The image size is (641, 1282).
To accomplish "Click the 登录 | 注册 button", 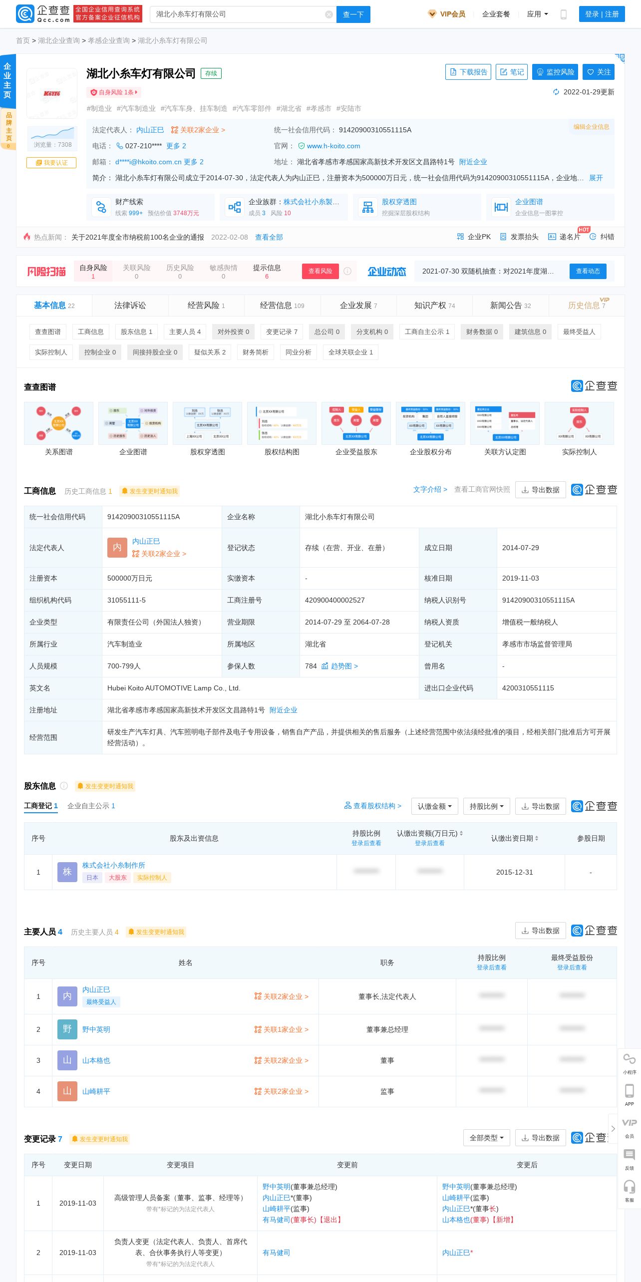I will point(602,14).
